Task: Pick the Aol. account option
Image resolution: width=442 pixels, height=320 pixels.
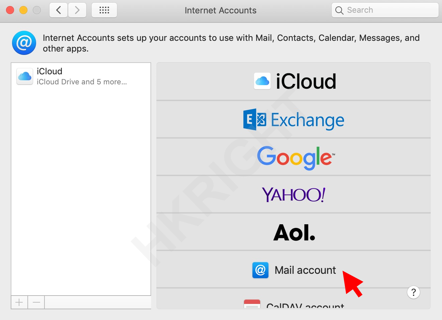Action: (294, 232)
